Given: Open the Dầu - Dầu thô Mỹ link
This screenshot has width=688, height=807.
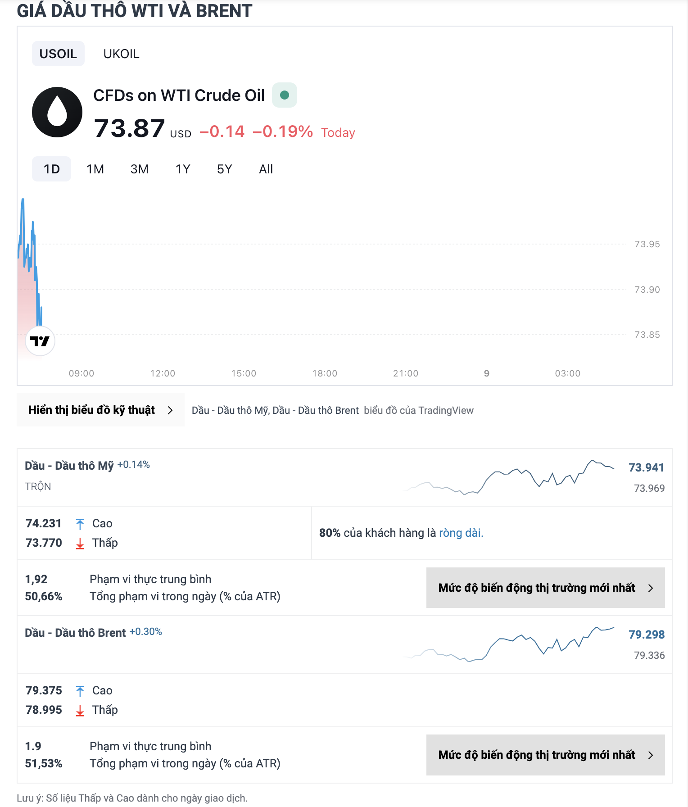Looking at the screenshot, I should [69, 466].
